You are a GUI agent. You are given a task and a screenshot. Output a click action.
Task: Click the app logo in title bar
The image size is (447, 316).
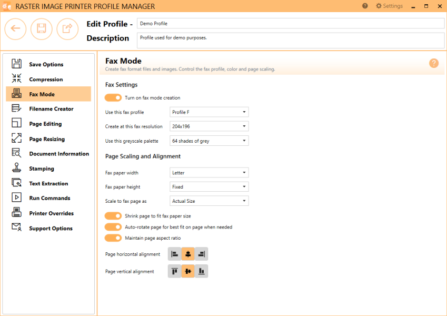click(6, 6)
